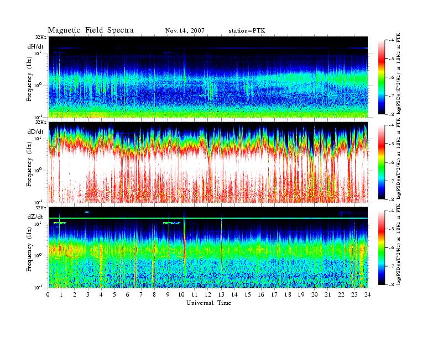This screenshot has width=438, height=338.
Task: Click the dZ/dt spectrogram plot
Action: 208,247
